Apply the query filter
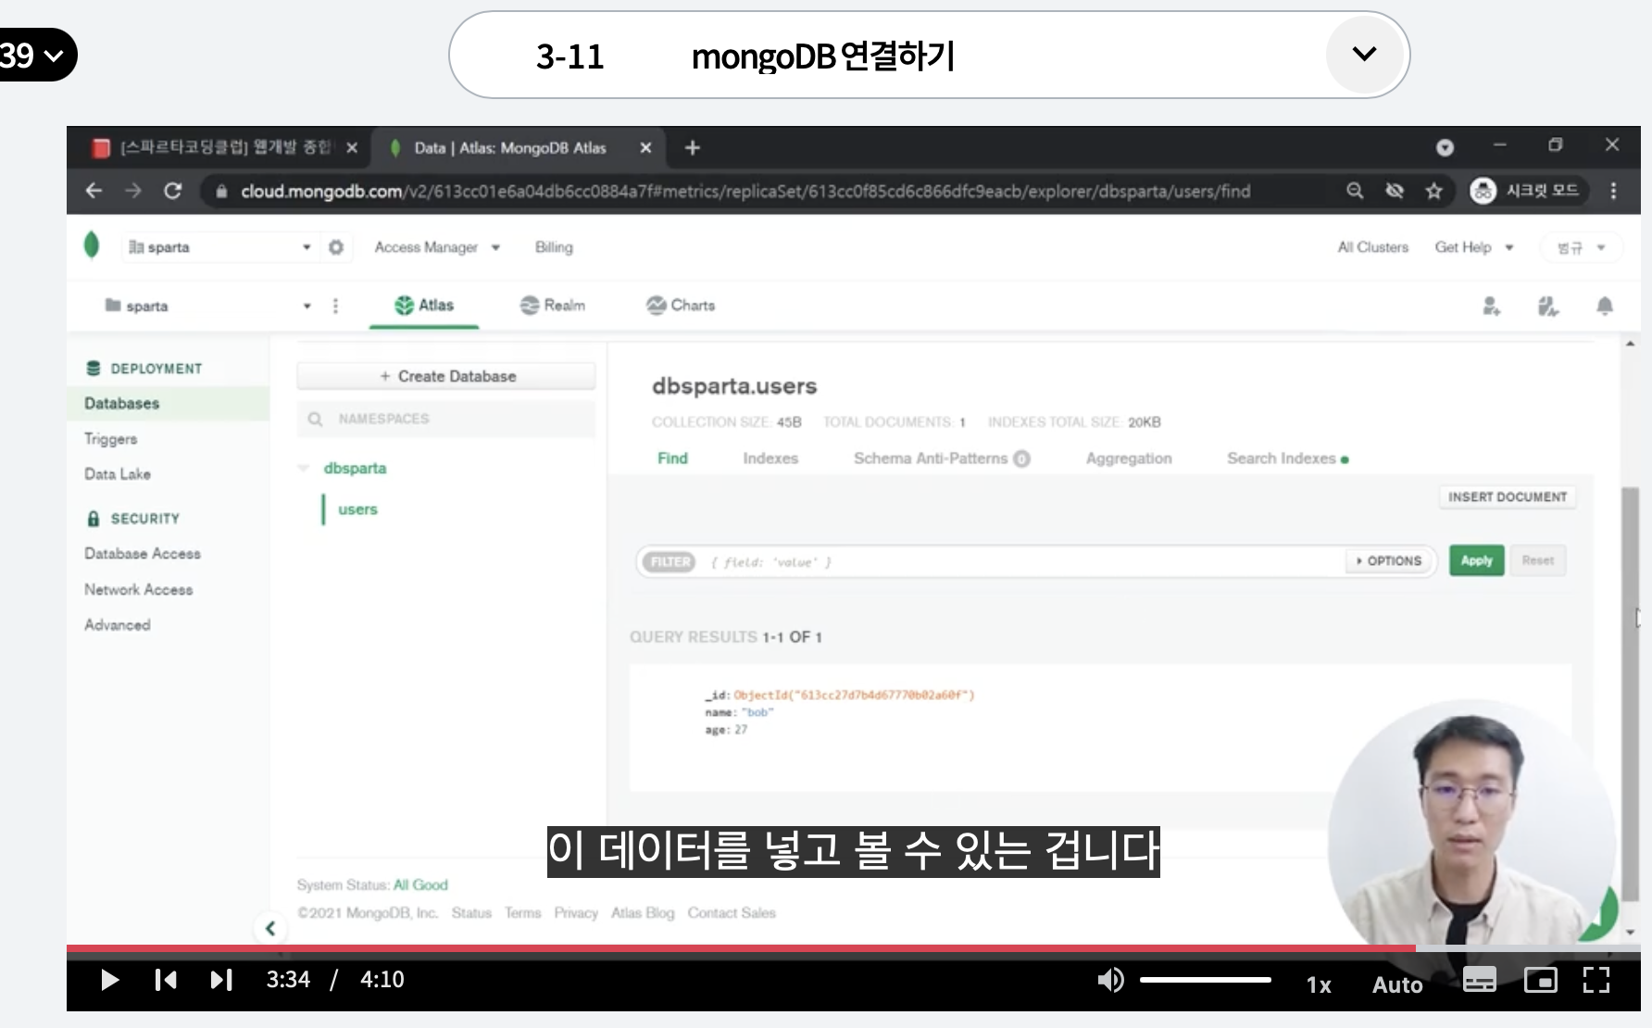 click(1476, 561)
